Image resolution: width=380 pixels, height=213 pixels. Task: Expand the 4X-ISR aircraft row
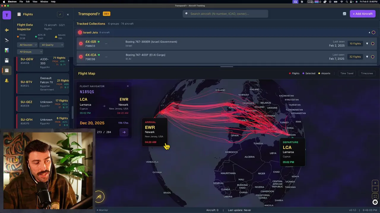(x=367, y=43)
